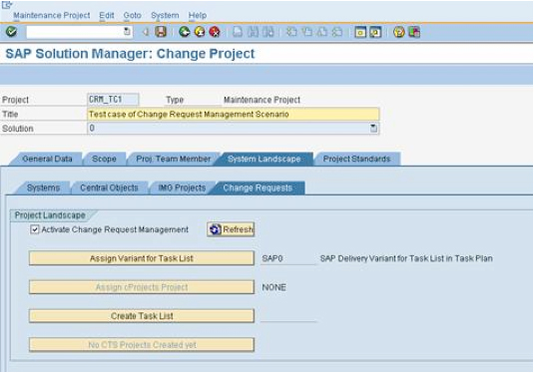Click the Refresh button
The image size is (534, 373).
(231, 229)
